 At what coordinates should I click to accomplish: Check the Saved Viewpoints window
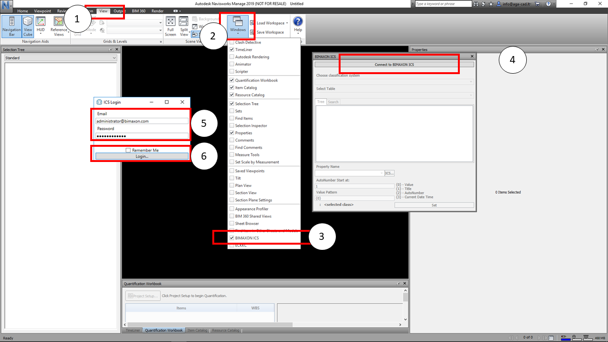(232, 171)
